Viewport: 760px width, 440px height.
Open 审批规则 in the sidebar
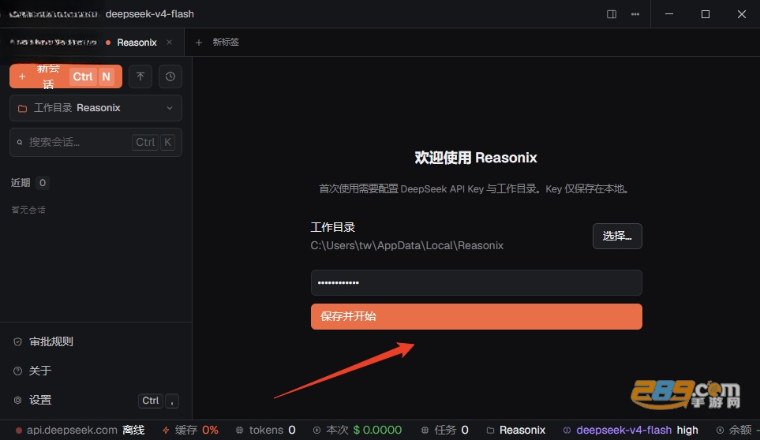pos(51,341)
